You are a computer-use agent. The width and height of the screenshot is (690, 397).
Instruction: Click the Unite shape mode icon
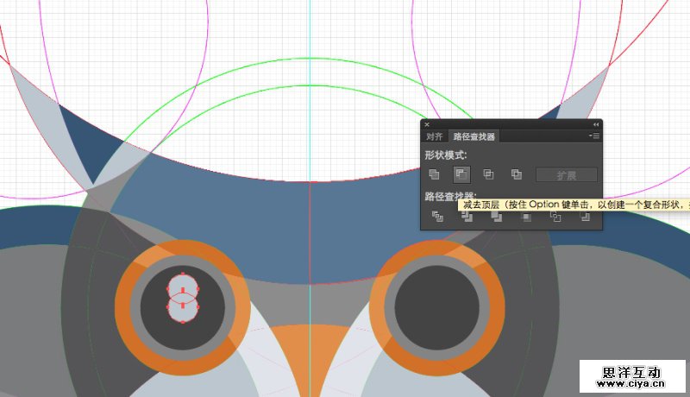point(434,174)
